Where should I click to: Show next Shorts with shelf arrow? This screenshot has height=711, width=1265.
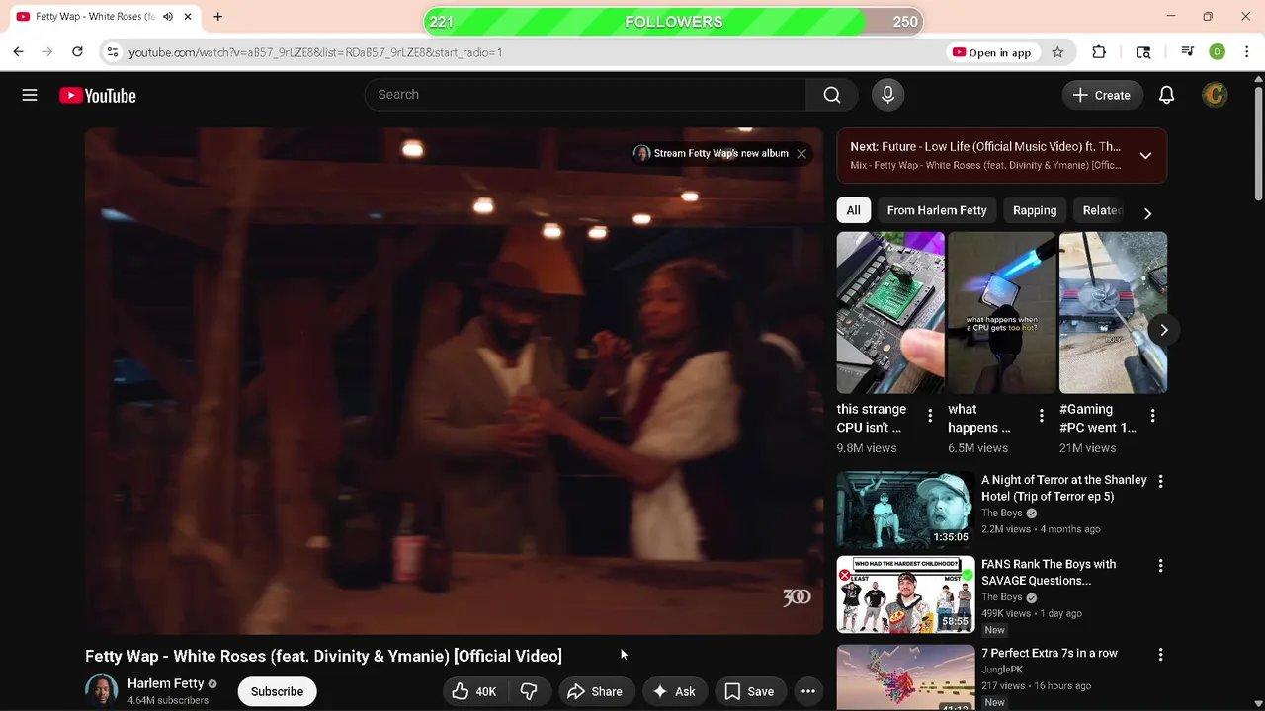pos(1163,330)
